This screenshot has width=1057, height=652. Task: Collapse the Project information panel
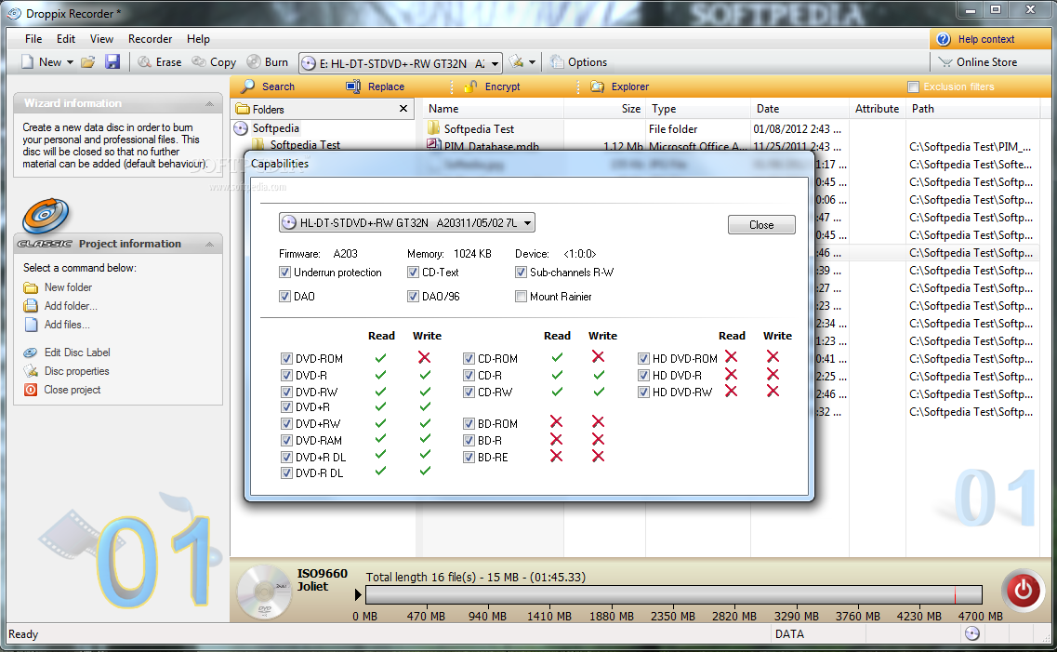pos(210,244)
